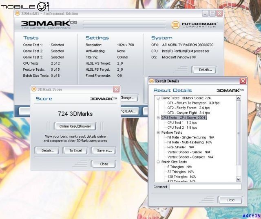Screen dimensions: 261x219
Task: Open the Online ResultBrowser
Action: coord(75,126)
